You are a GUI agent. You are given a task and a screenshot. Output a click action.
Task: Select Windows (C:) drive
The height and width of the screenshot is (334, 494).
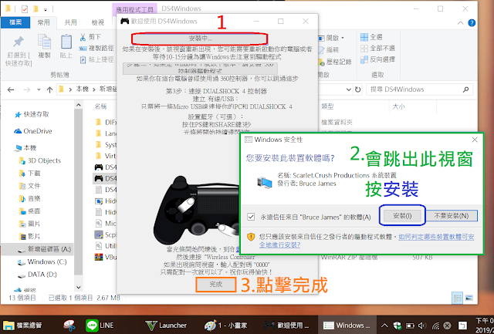[42, 262]
